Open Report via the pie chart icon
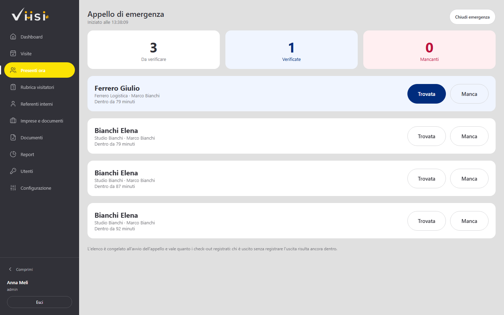Screen dimensions: 504x315 pyautogui.click(x=13, y=154)
